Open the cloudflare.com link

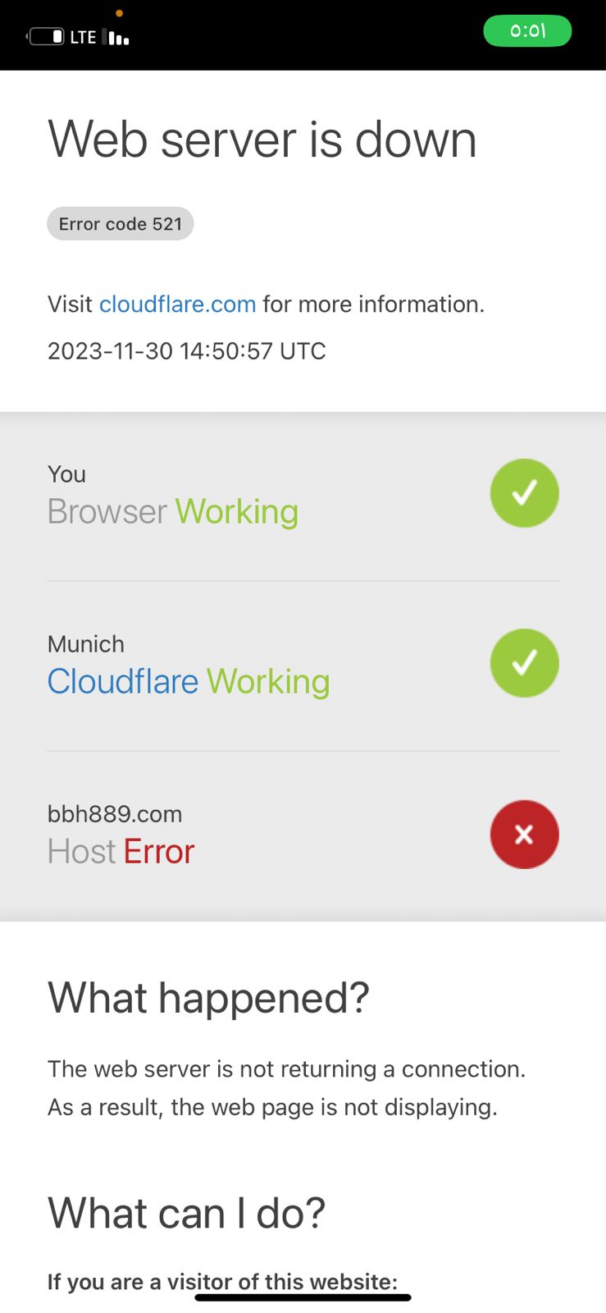pyautogui.click(x=177, y=304)
